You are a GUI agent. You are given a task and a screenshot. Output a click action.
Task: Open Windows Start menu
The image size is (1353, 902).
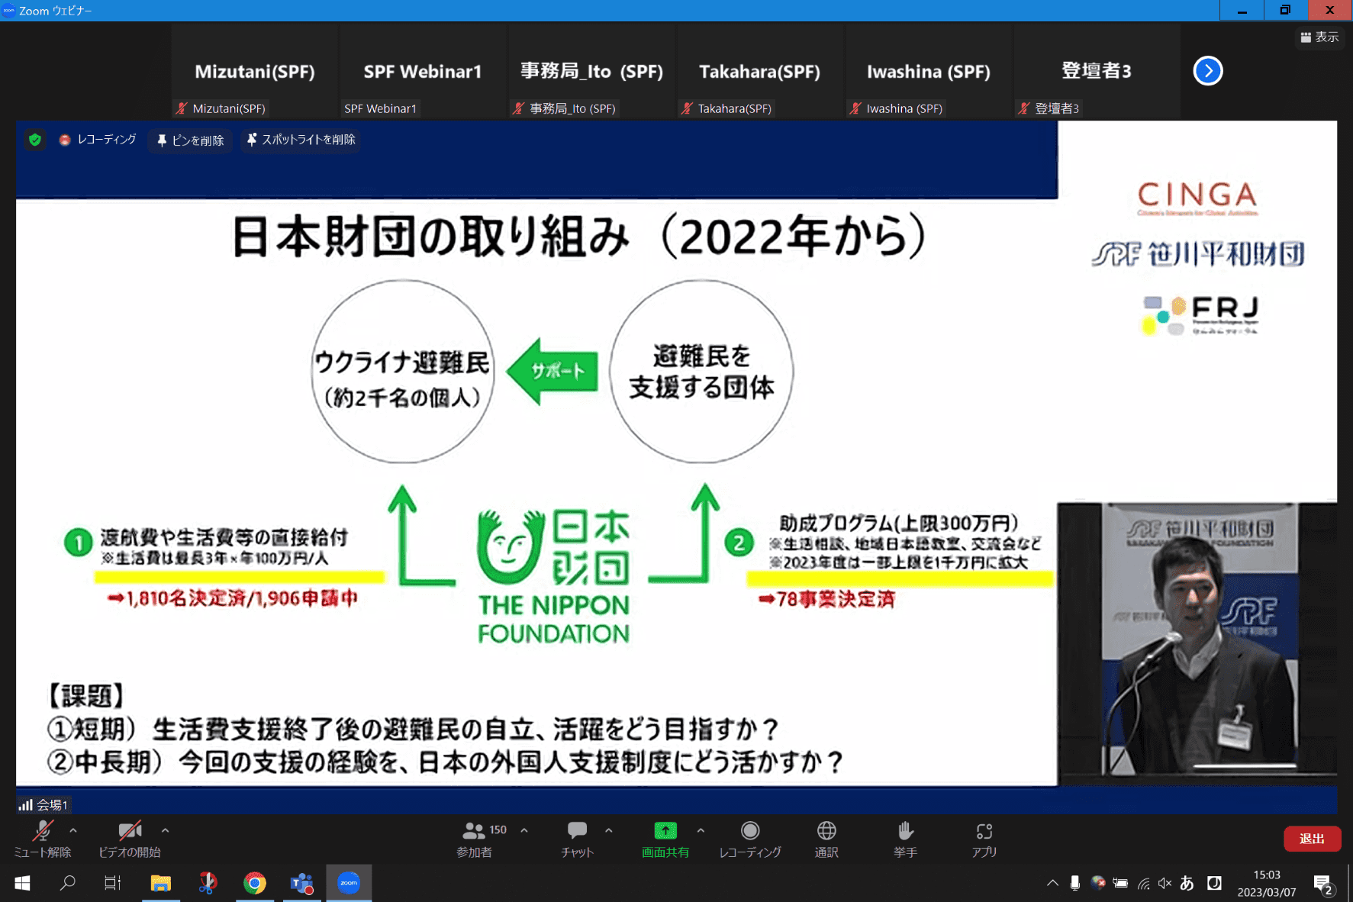coord(22,883)
